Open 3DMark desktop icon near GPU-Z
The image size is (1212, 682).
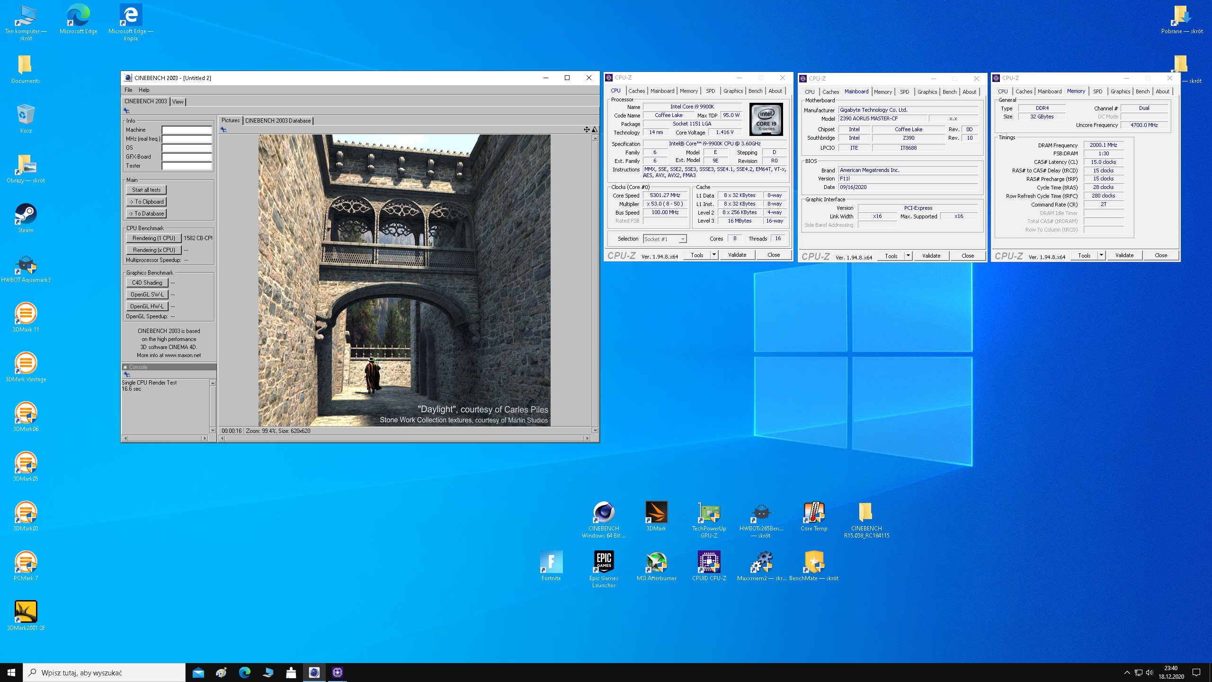(656, 517)
